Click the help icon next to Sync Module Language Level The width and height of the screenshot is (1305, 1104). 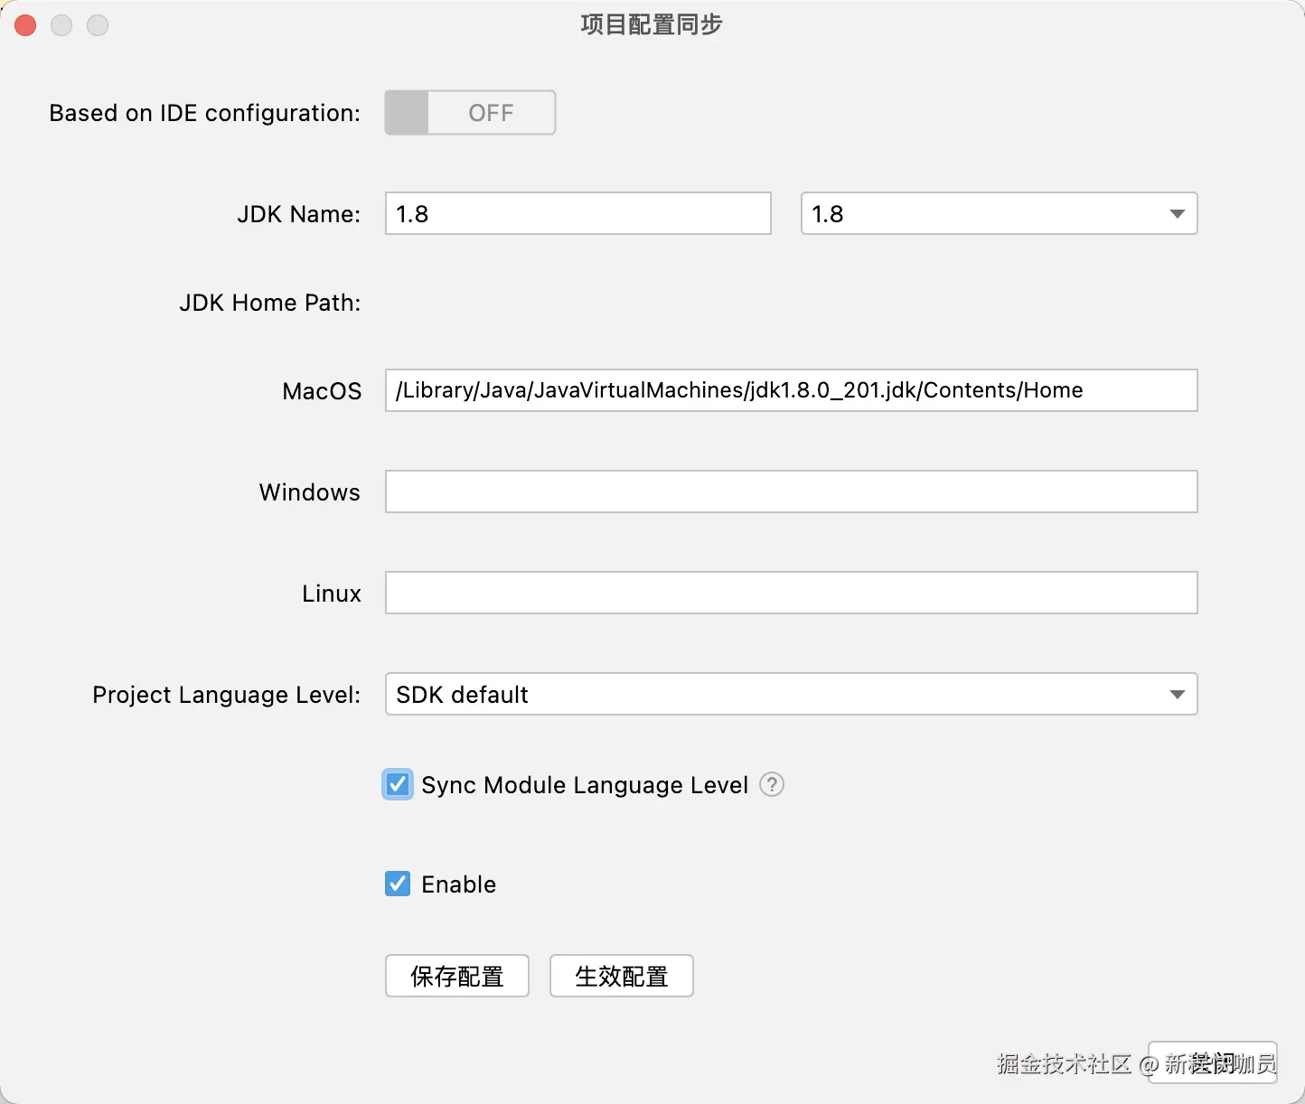pos(772,784)
